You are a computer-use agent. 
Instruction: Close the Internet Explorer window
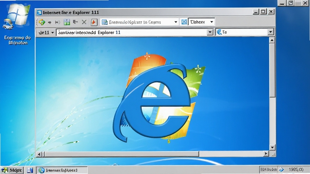coord(271,12)
